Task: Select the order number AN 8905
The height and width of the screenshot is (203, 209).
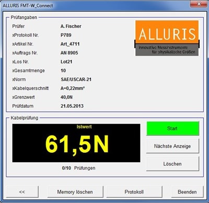Action: click(69, 53)
